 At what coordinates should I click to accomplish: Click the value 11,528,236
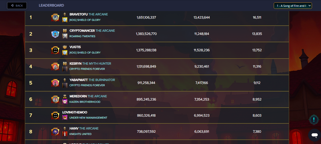click(x=202, y=50)
